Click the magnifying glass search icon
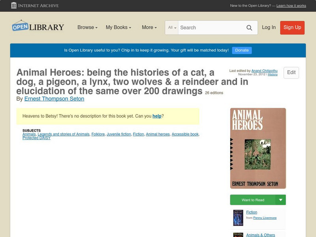The height and width of the screenshot is (237, 316). pyautogui.click(x=249, y=28)
